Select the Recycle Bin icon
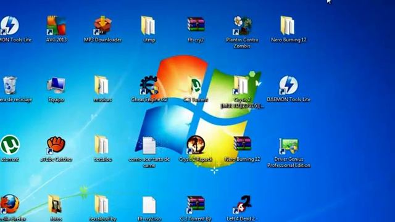The height and width of the screenshot is (222, 395). (10, 85)
